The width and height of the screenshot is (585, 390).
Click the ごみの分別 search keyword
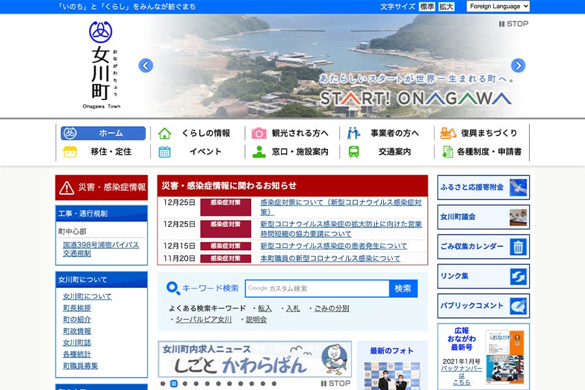coord(332,309)
